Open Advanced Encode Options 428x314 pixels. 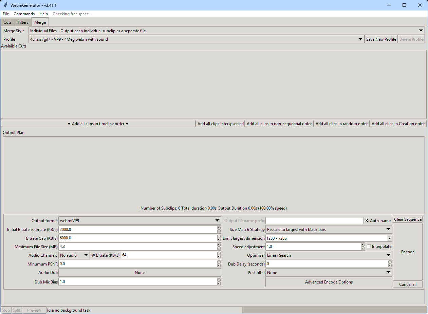click(x=329, y=282)
